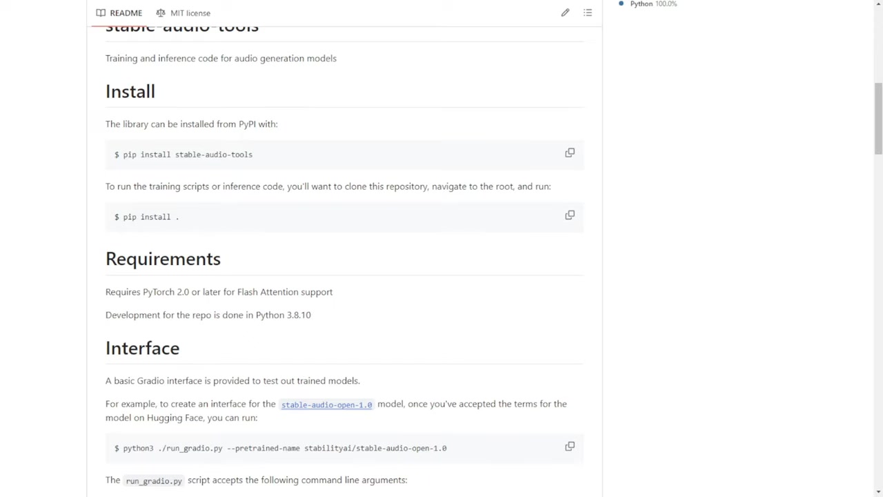Copy the python3 run_gradio.py command
The image size is (883, 497).
[x=570, y=447]
